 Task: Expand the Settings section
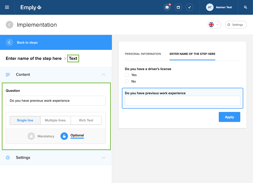(104, 158)
